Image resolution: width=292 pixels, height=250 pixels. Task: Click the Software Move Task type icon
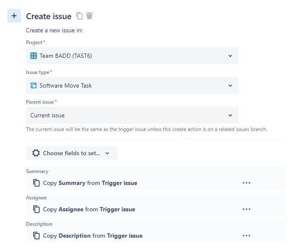34,85
